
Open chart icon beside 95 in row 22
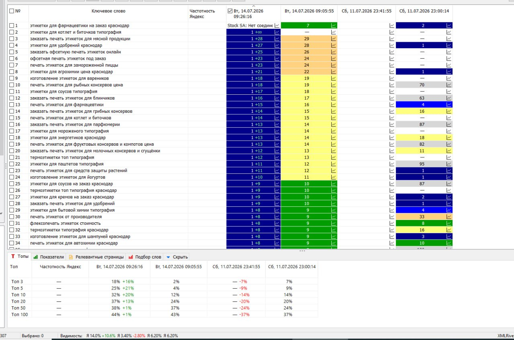[449, 164]
